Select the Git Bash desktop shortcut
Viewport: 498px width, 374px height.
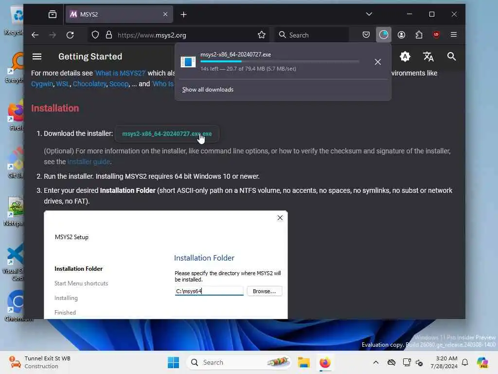(15, 163)
